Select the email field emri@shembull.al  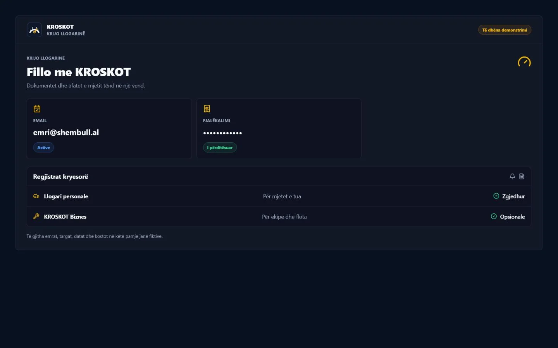pos(66,133)
